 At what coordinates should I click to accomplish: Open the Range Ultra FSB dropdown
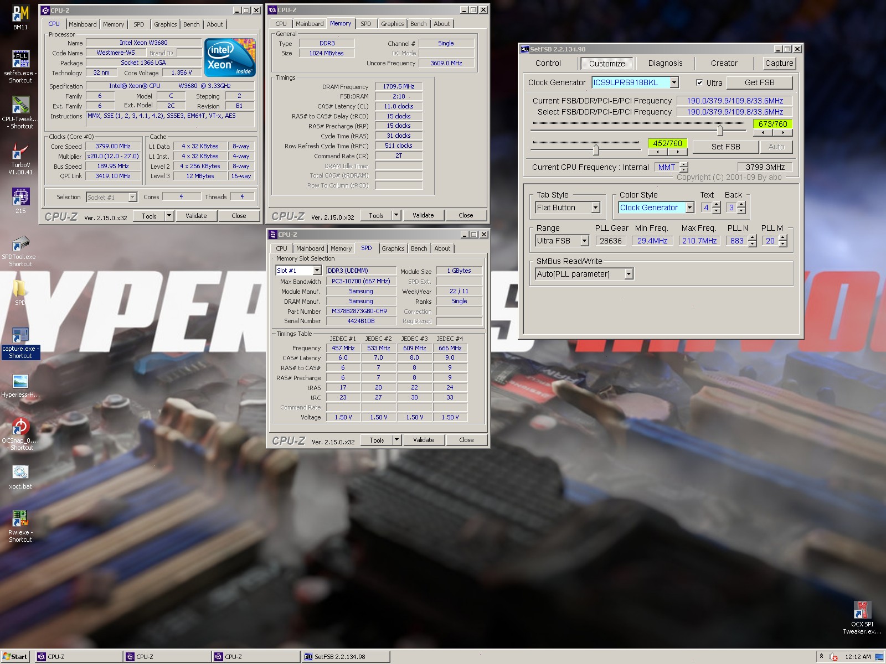[x=584, y=241]
